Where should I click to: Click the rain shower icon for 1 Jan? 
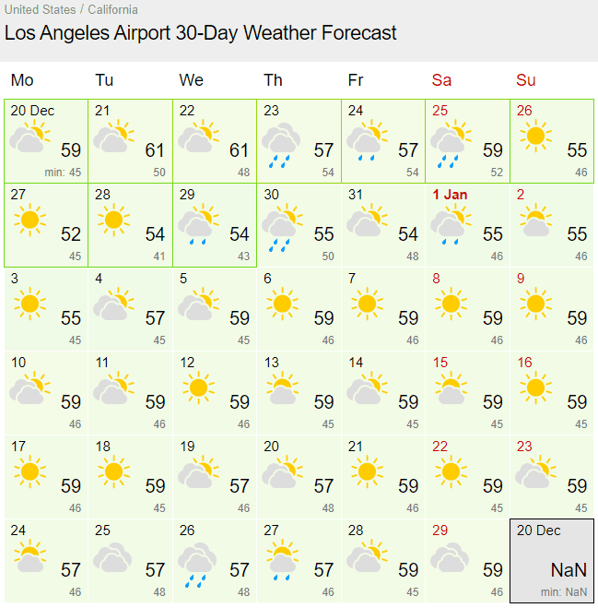pyautogui.click(x=451, y=224)
